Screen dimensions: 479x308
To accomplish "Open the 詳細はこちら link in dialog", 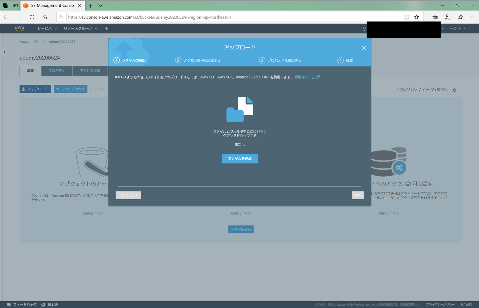I will 307,77.
